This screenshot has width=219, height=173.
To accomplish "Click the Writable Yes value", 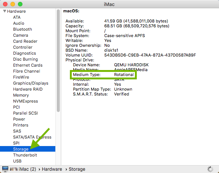I will point(108,40).
